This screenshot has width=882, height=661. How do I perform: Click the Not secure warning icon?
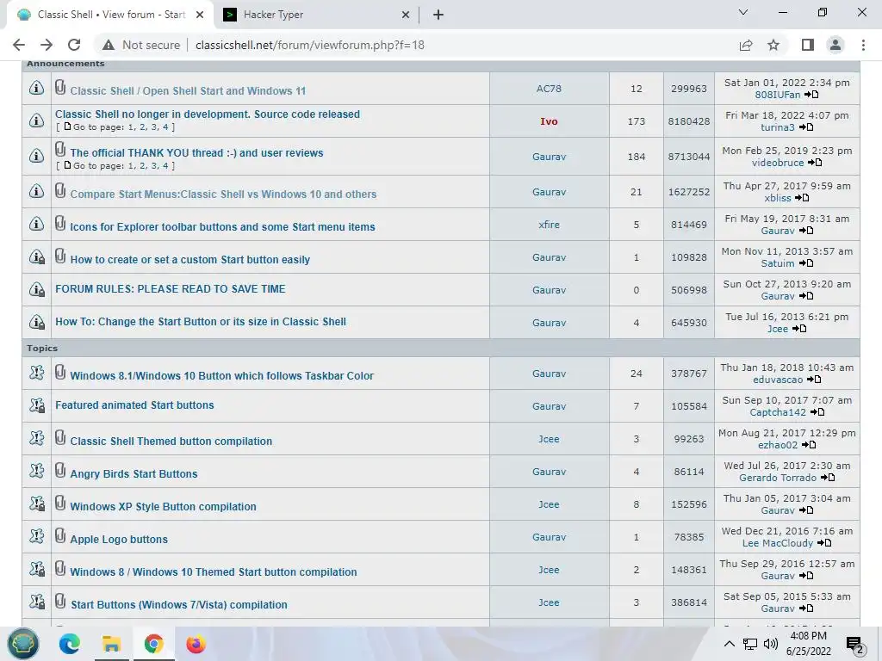[109, 45]
